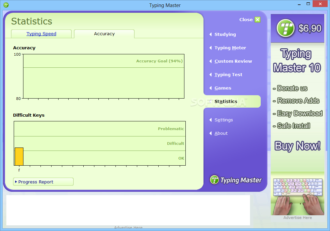
Task: Click the green T logo beside $6,90
Action: [x=285, y=28]
